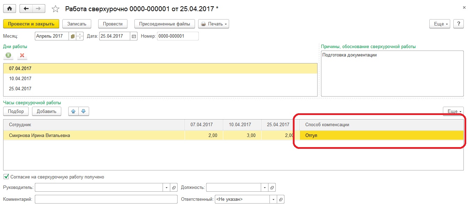Adjust month with the Месяц stepper

[80, 36]
